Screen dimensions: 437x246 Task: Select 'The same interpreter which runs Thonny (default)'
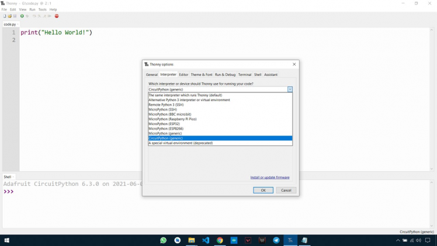[x=220, y=95]
